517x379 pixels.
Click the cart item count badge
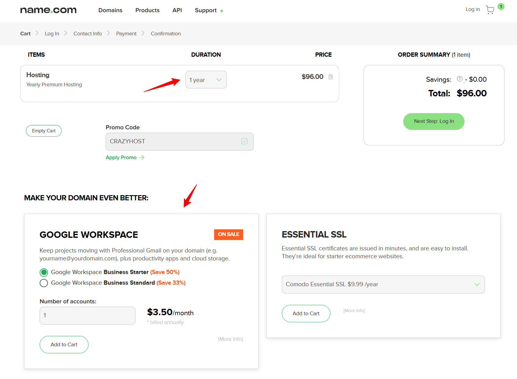point(501,6)
